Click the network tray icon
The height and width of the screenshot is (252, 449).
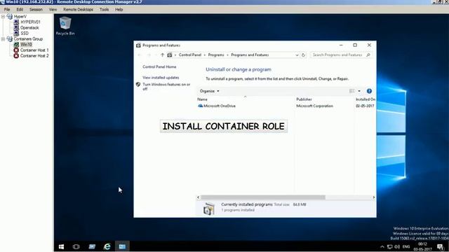coord(390,246)
